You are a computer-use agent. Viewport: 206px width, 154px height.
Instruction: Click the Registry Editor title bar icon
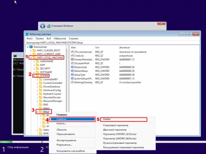27,34
